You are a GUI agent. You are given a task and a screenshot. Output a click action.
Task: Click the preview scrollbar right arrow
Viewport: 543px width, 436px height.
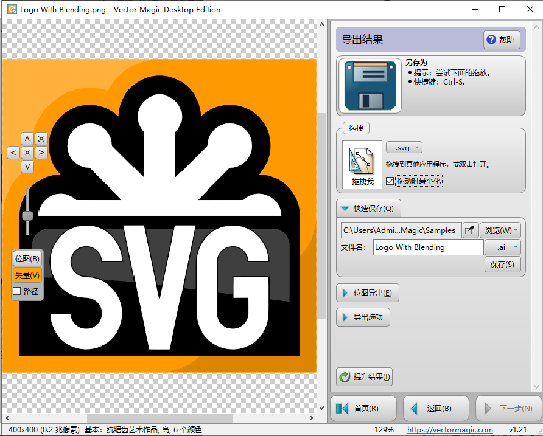(x=311, y=418)
